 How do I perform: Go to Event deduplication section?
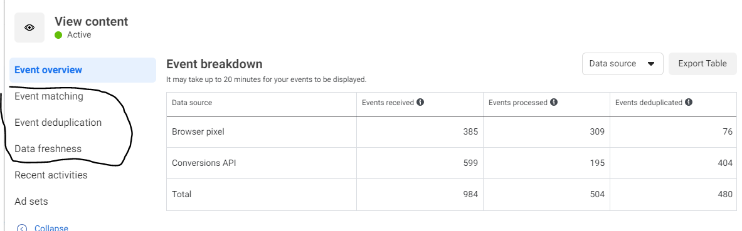(x=58, y=123)
